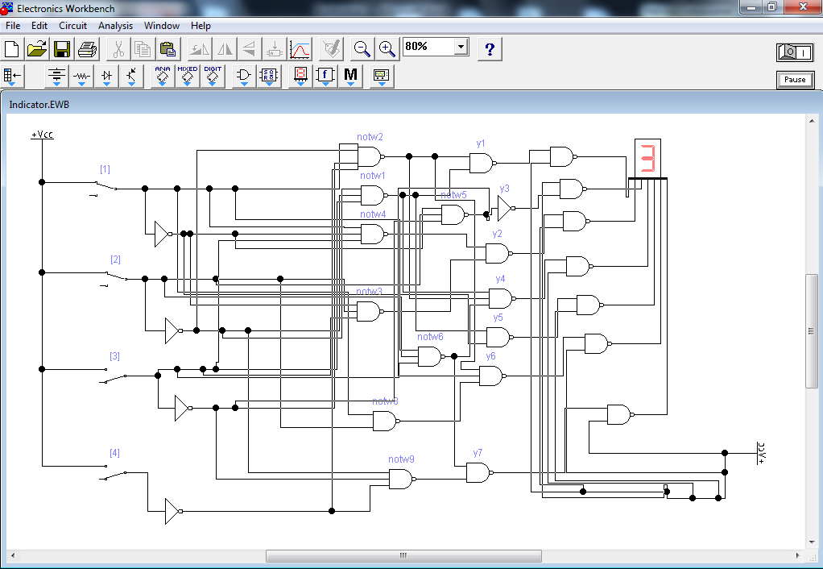Open the Help menu
This screenshot has width=823, height=569.
coord(201,25)
